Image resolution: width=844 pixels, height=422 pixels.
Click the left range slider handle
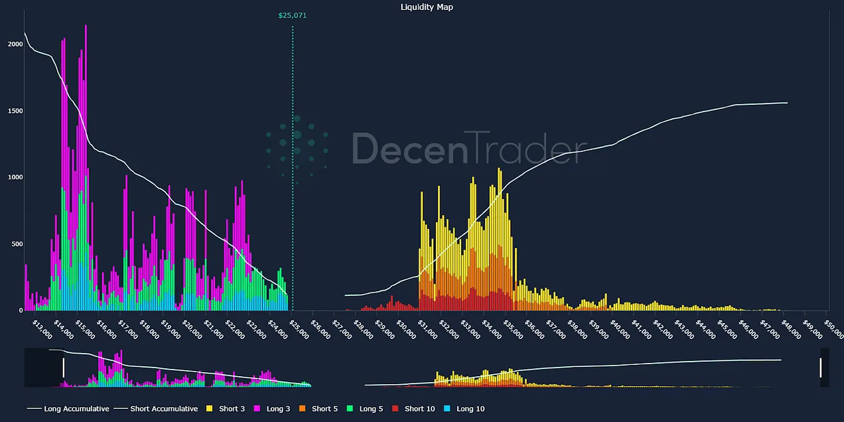[x=64, y=368]
